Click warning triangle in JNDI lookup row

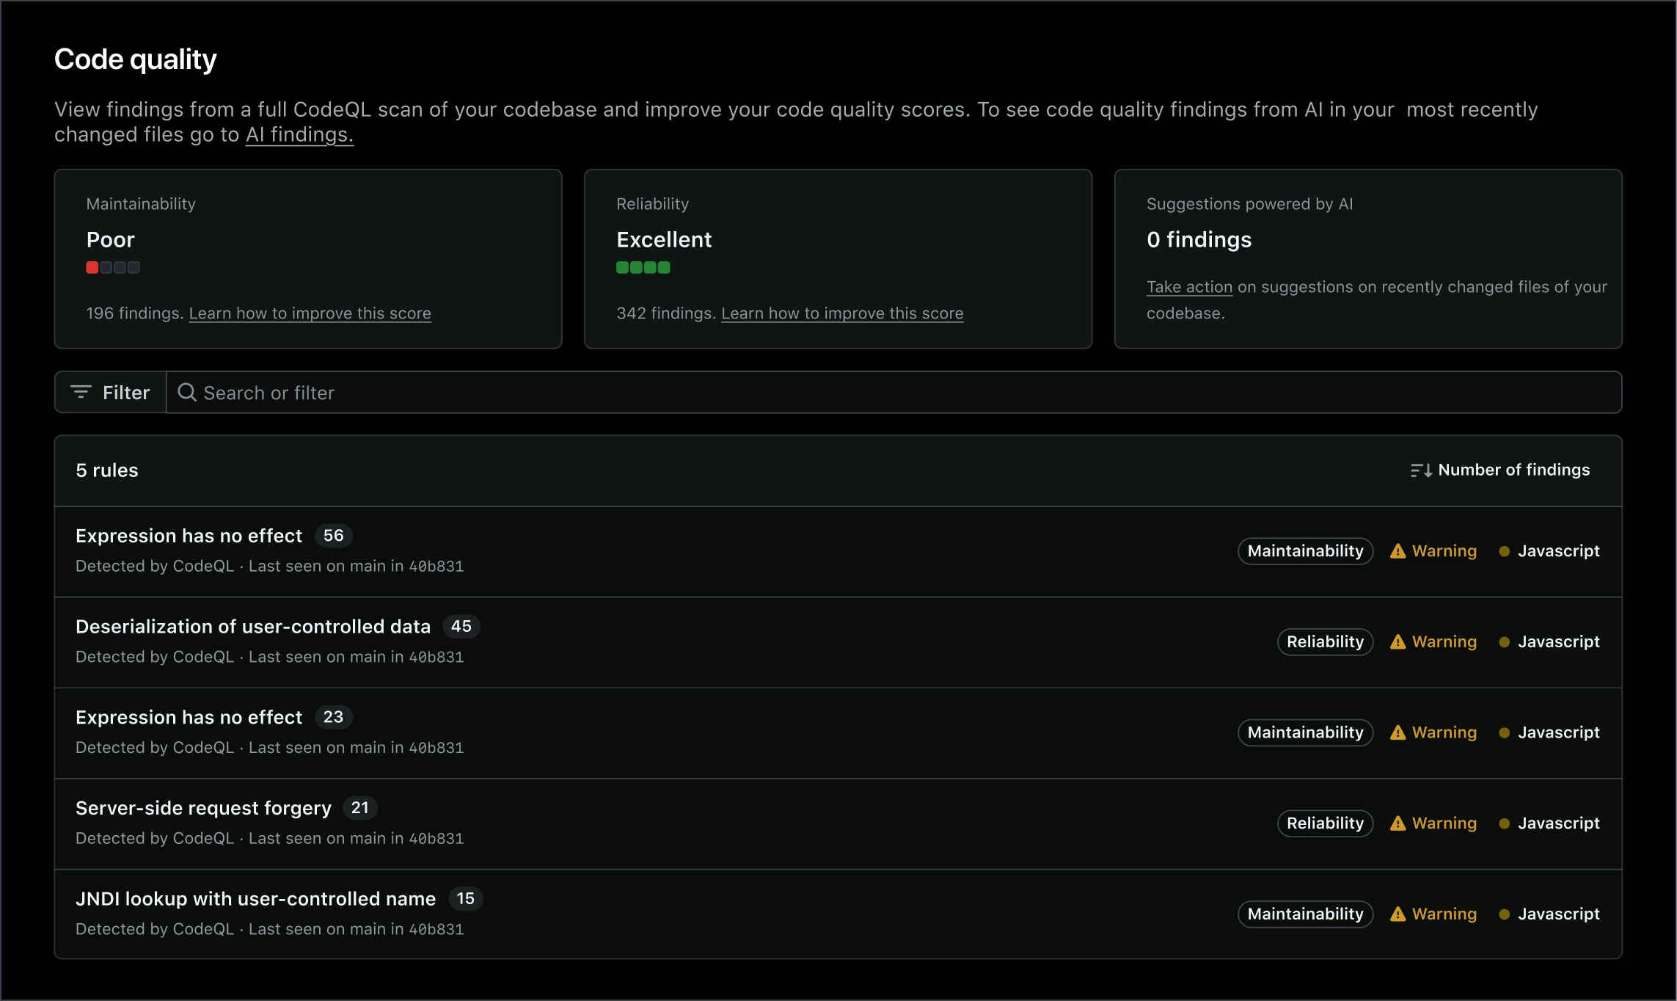point(1398,914)
